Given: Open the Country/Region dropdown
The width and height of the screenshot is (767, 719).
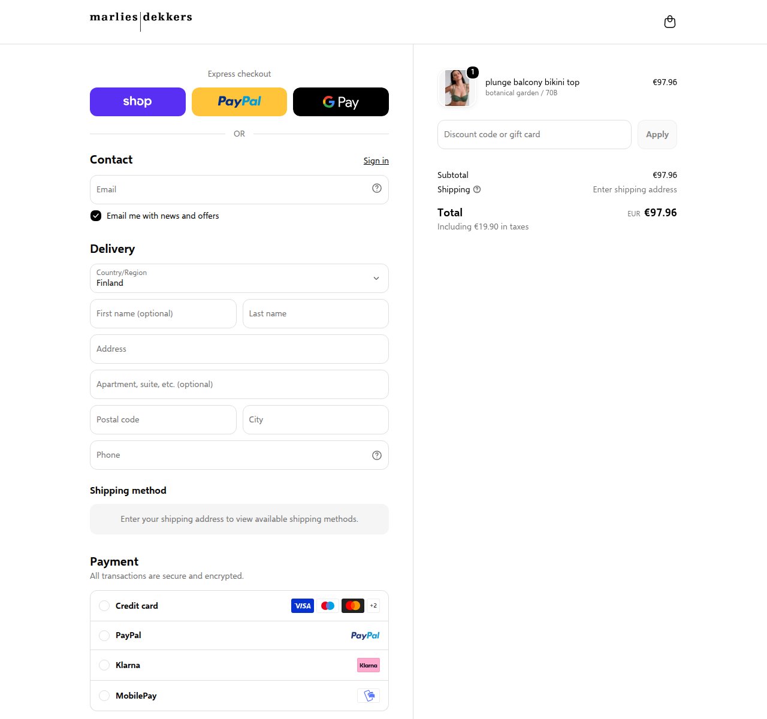Looking at the screenshot, I should coord(239,278).
